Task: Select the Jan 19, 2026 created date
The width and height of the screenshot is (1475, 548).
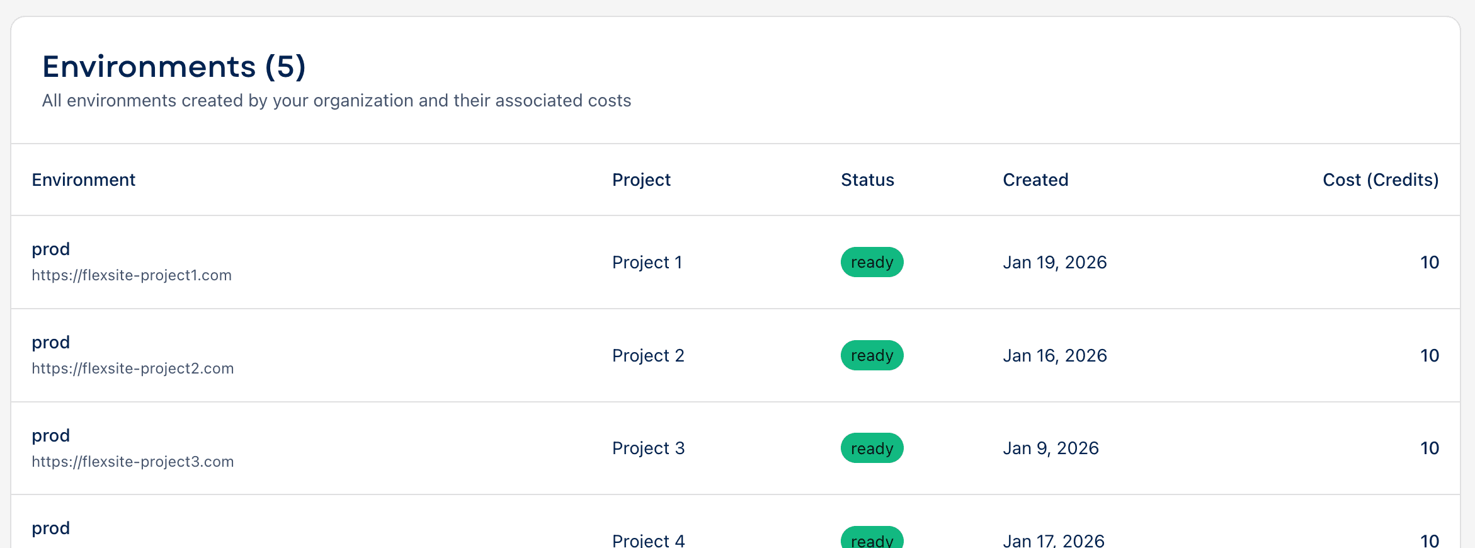Action: pos(1055,262)
